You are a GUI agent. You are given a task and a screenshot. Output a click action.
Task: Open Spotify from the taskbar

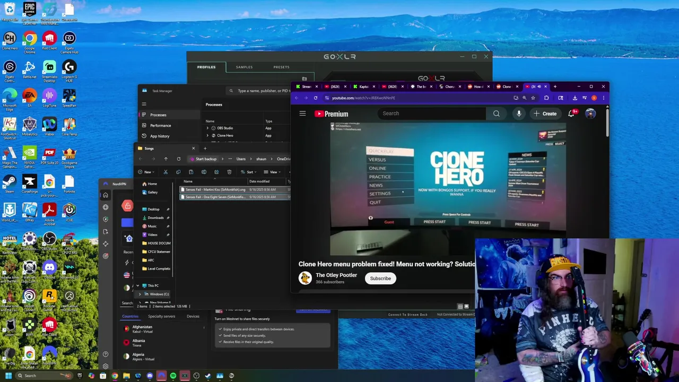pos(173,376)
